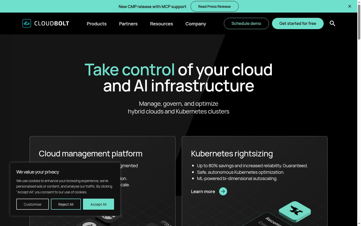This screenshot has height=226, width=361.
Task: Open the Resources menu
Action: pyautogui.click(x=161, y=24)
